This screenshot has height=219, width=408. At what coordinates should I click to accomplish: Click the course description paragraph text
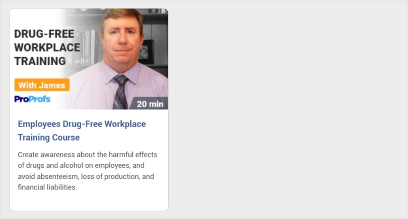(x=88, y=171)
